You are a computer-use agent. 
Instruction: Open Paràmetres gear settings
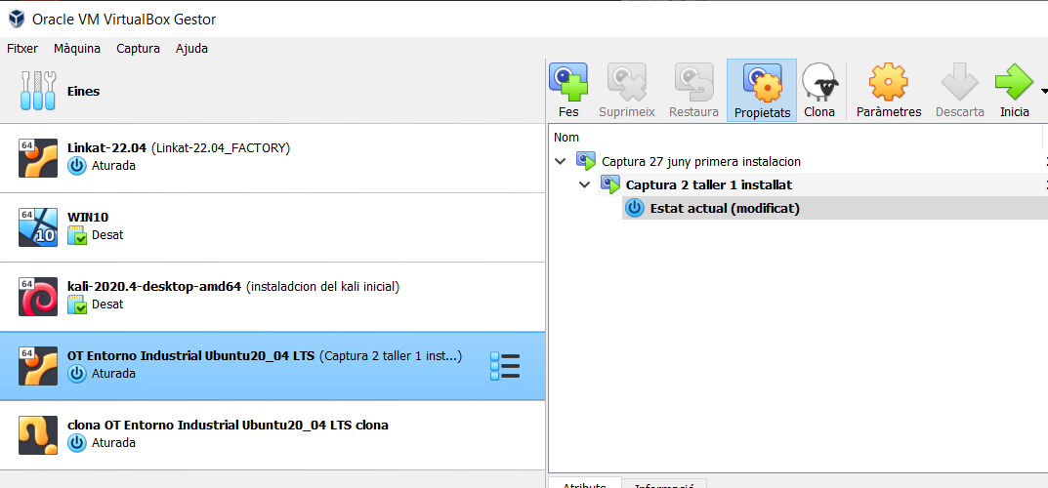[x=888, y=82]
